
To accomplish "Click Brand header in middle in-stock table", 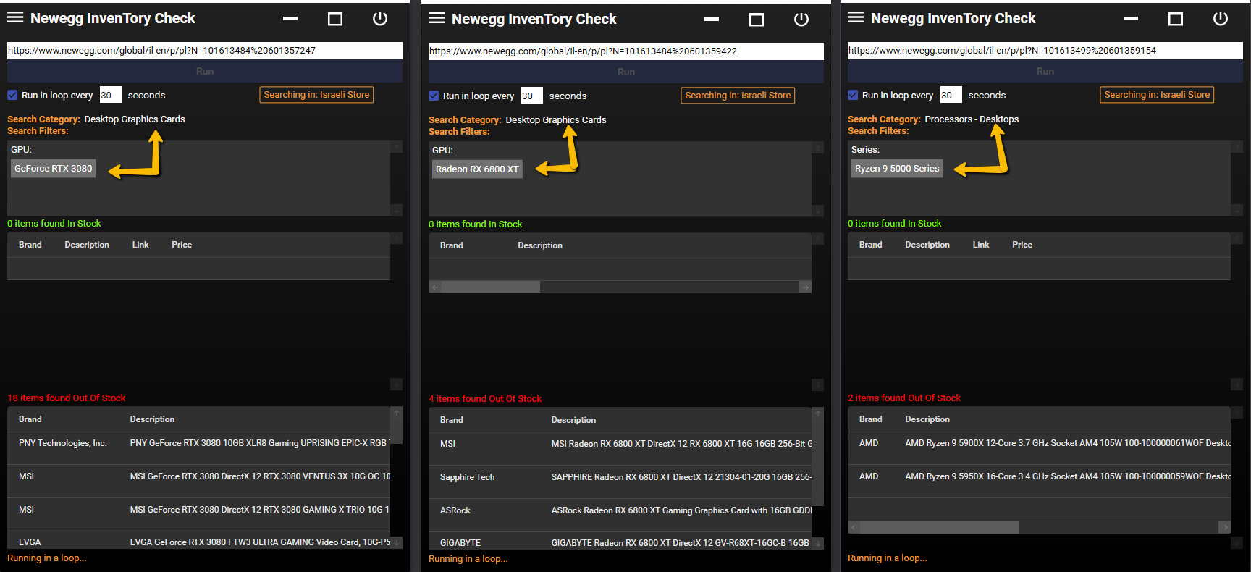I will 451,245.
